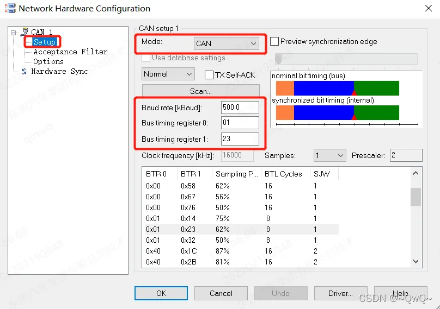The image size is (440, 309).
Task: Confirm settings with OK button
Action: 161,293
